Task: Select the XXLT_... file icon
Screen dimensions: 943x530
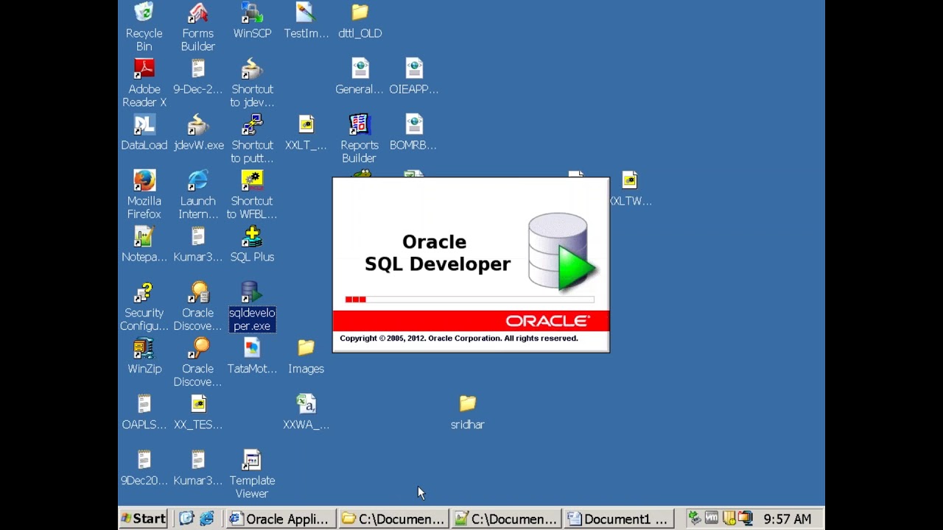Action: coord(306,132)
